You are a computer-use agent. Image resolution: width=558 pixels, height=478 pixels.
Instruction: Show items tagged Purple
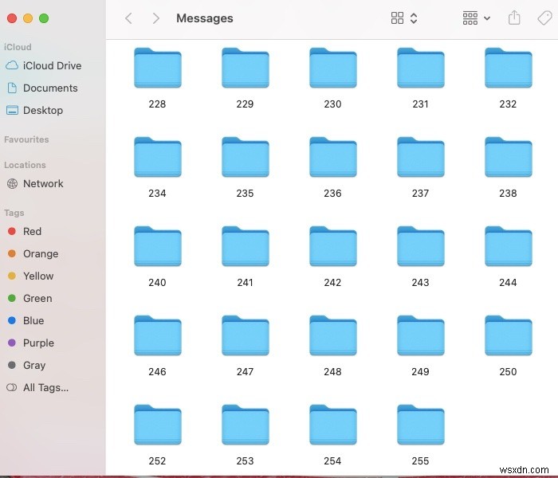(x=31, y=343)
